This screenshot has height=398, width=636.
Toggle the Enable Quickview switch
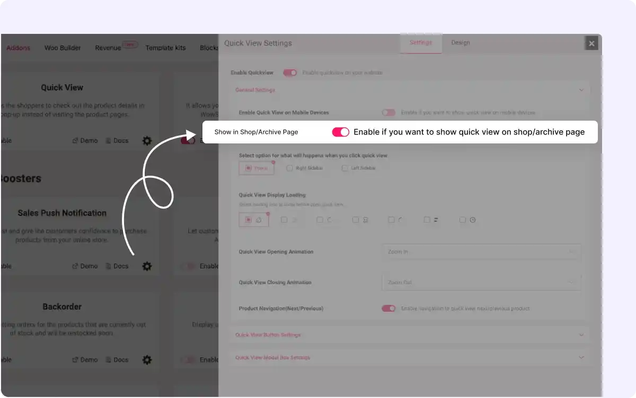[290, 73]
